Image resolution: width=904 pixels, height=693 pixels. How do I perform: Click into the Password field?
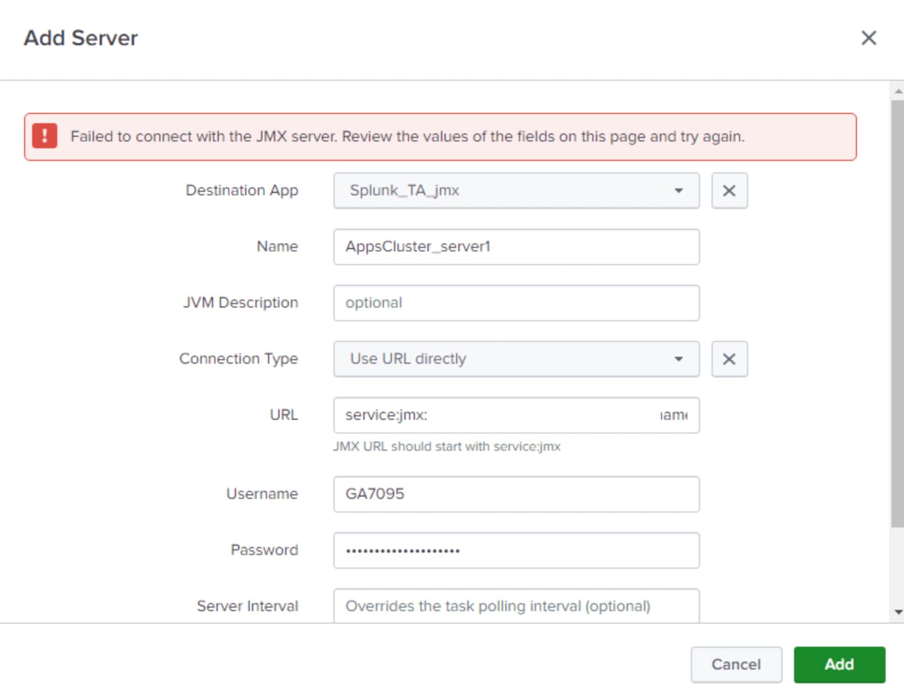coord(516,550)
